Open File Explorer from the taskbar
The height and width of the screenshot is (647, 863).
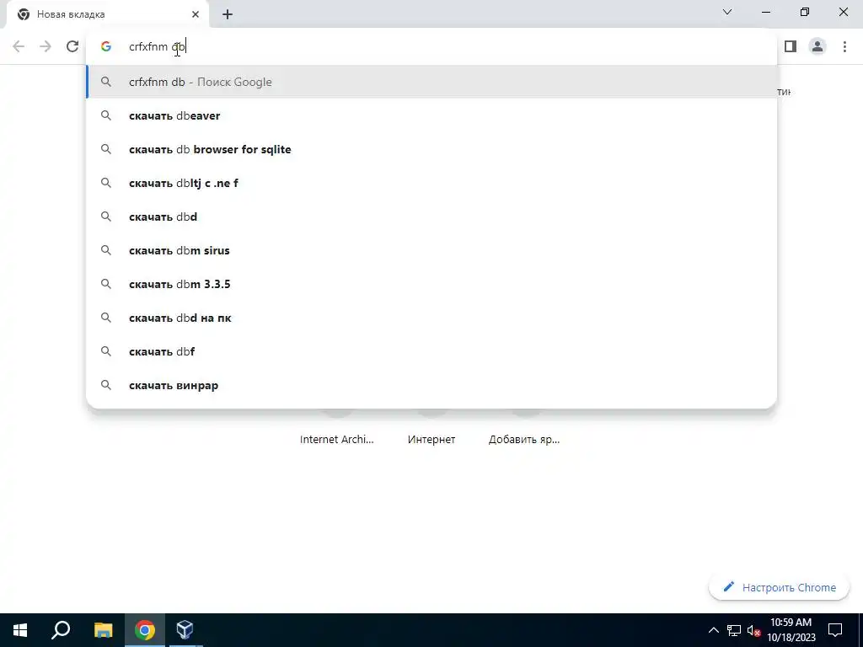point(103,630)
